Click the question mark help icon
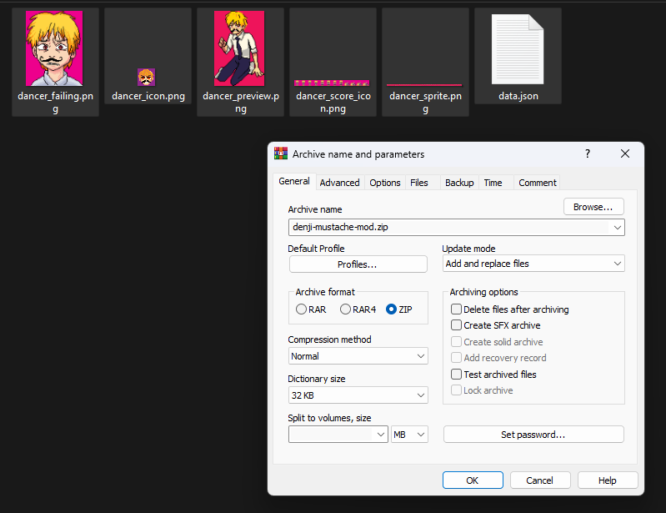The height and width of the screenshot is (513, 666). 588,153
